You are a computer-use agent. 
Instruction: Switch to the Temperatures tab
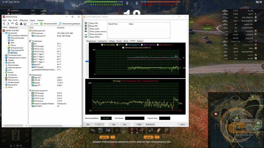91,41
